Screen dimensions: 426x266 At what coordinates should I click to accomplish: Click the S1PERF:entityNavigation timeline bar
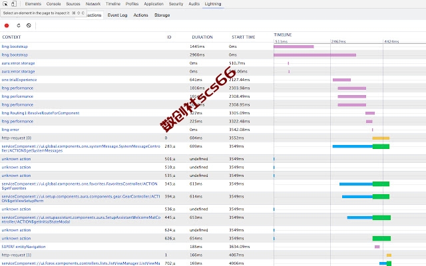click(377, 247)
